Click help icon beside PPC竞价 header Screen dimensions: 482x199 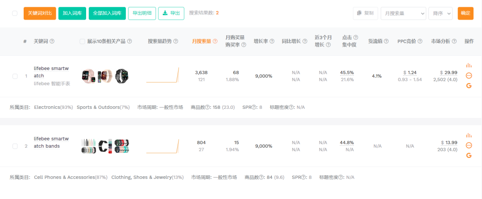tap(420, 41)
